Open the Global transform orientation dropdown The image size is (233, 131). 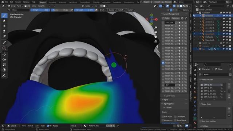pyautogui.click(x=88, y=6)
